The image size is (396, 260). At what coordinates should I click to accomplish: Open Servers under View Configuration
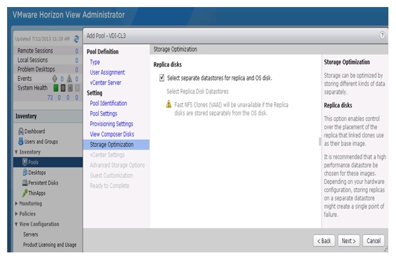pyautogui.click(x=31, y=234)
